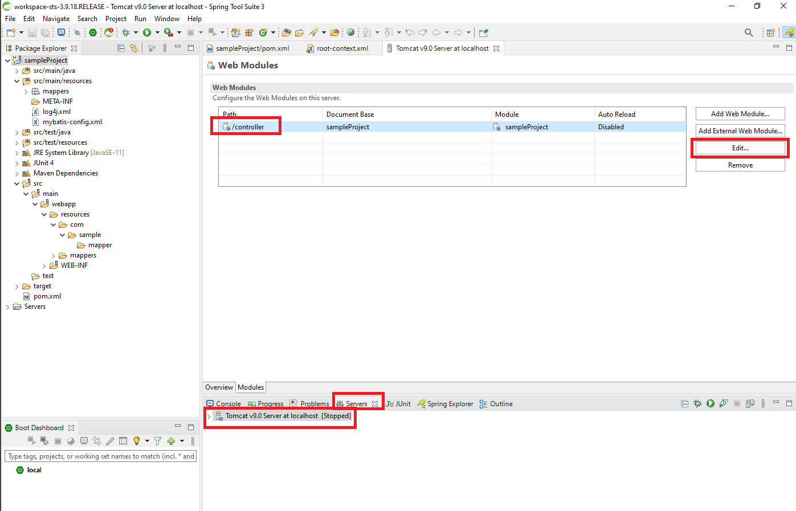Expand the WEB-INF folder
The image size is (796, 511).
(44, 265)
